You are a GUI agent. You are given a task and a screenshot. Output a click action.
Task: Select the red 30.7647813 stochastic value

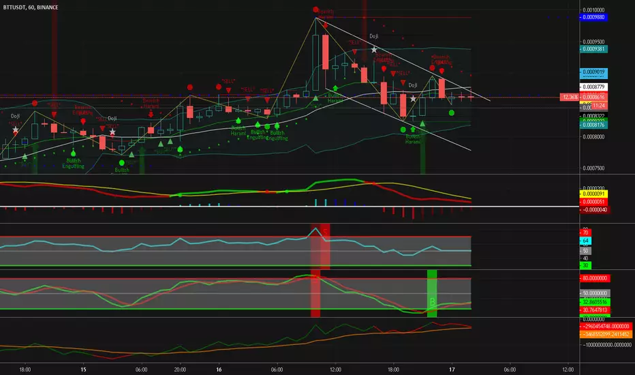click(x=595, y=310)
